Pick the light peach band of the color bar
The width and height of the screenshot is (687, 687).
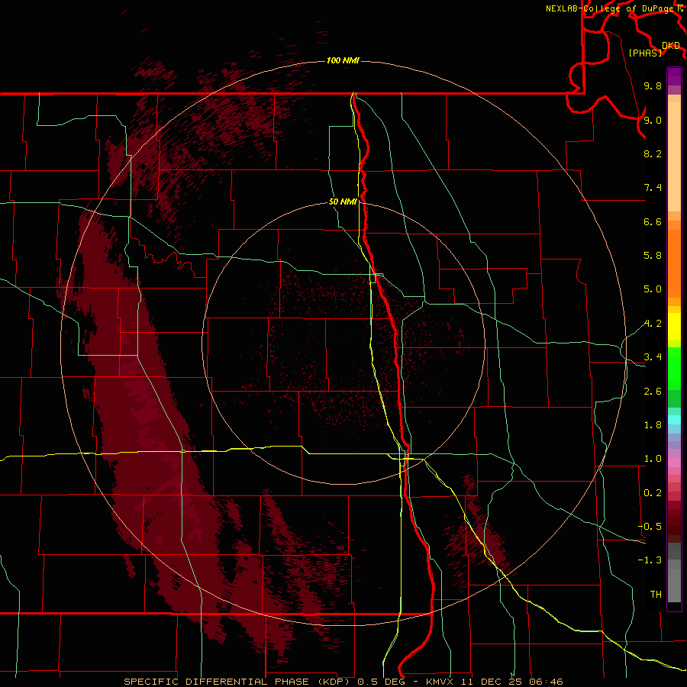[x=674, y=156]
